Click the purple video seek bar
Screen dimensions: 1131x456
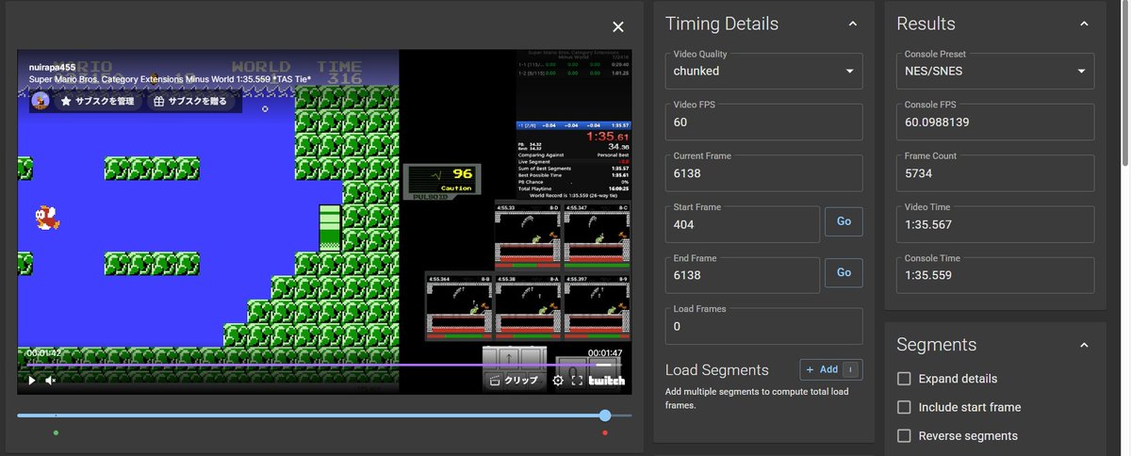coord(324,364)
